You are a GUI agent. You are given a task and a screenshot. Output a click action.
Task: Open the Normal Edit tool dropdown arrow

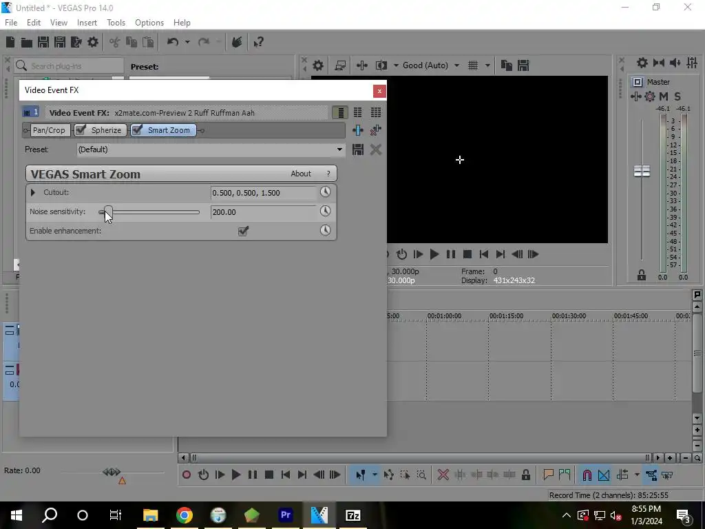(375, 475)
